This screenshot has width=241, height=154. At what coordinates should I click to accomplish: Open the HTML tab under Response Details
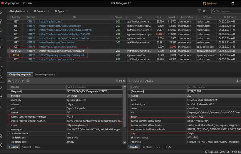coord(168,147)
